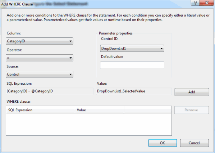Click the Column dropdown arrow
215x153 pixels.
point(70,41)
